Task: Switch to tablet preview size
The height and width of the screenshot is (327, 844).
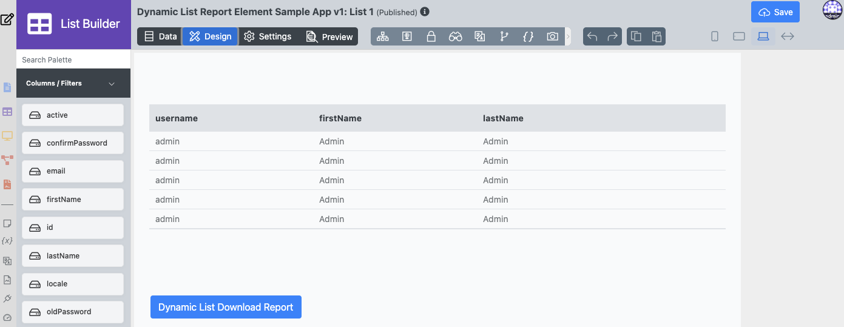Action: pos(738,36)
